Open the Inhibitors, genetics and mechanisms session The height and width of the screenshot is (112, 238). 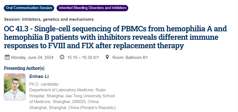49,19
